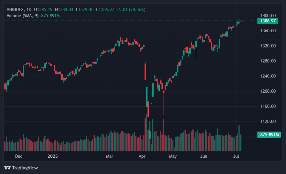The image size is (286, 174).
Task: Click the Jul label on time axis
Action: [236, 156]
